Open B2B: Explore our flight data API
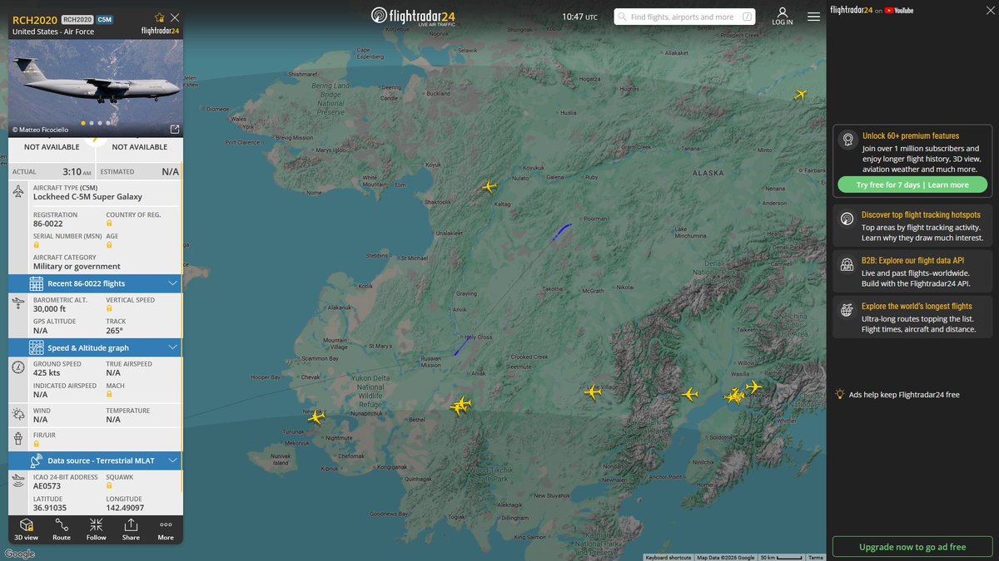The height and width of the screenshot is (561, 999). click(x=914, y=272)
